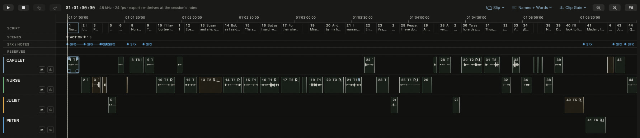Select Capulet clip 30 T2 RJ

click(x=472, y=65)
